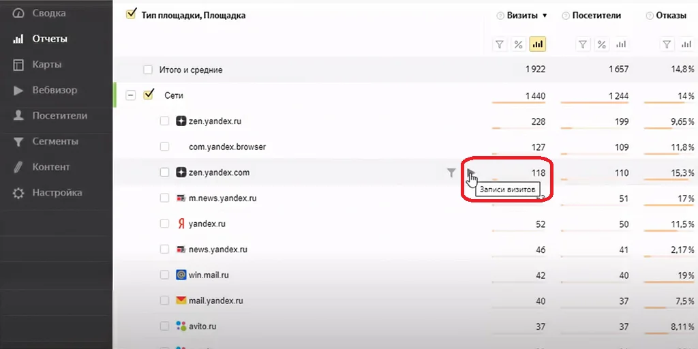Click the news.yandex.ru site name

coord(218,249)
